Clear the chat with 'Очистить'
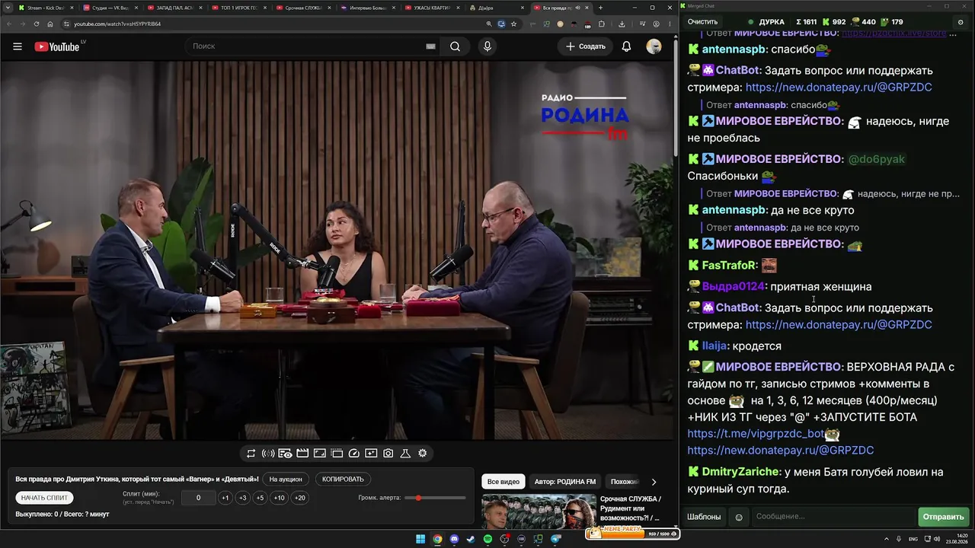 click(702, 22)
